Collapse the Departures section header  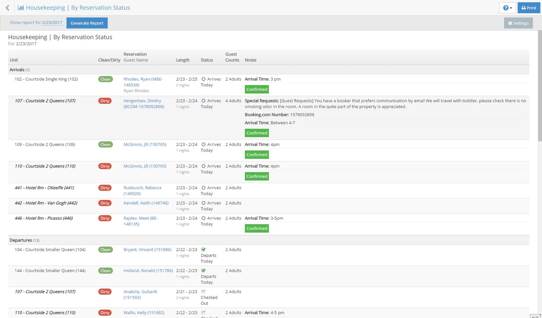pyautogui.click(x=21, y=240)
